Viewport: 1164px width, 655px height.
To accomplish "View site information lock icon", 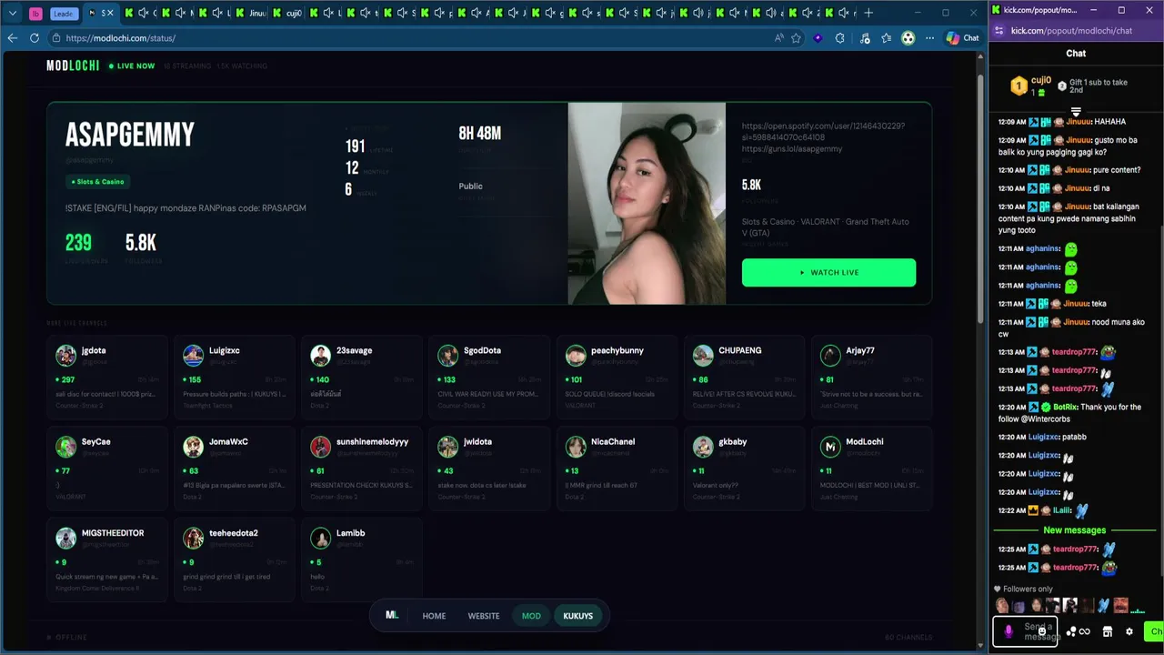I will (56, 38).
